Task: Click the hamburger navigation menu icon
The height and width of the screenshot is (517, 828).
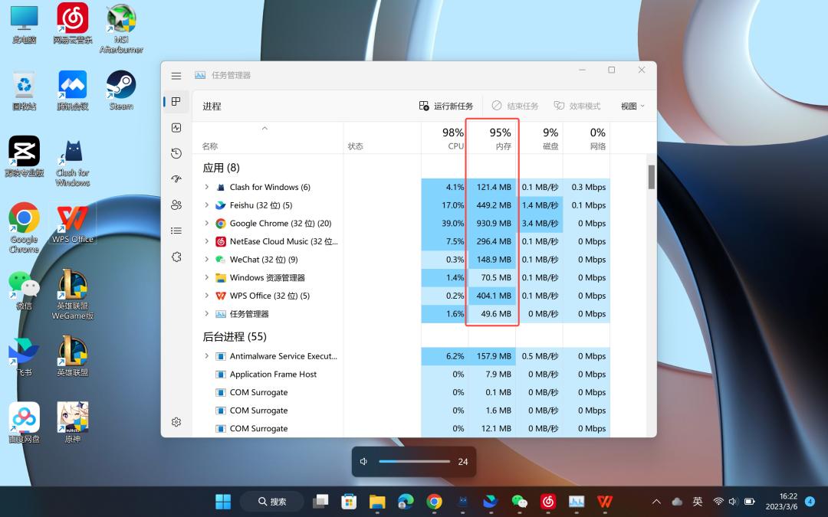Action: [176, 76]
